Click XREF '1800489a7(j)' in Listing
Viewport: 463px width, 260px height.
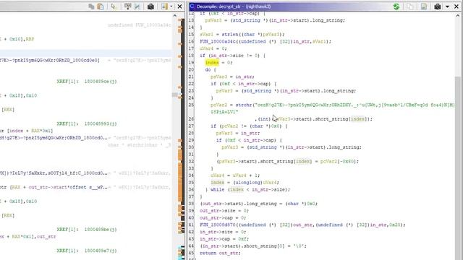101,251
